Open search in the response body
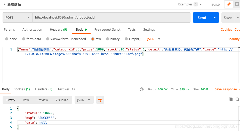The image size is (240, 131). (x=237, y=99)
